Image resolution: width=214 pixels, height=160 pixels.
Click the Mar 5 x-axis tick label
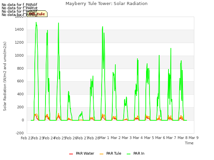click(x=149, y=138)
